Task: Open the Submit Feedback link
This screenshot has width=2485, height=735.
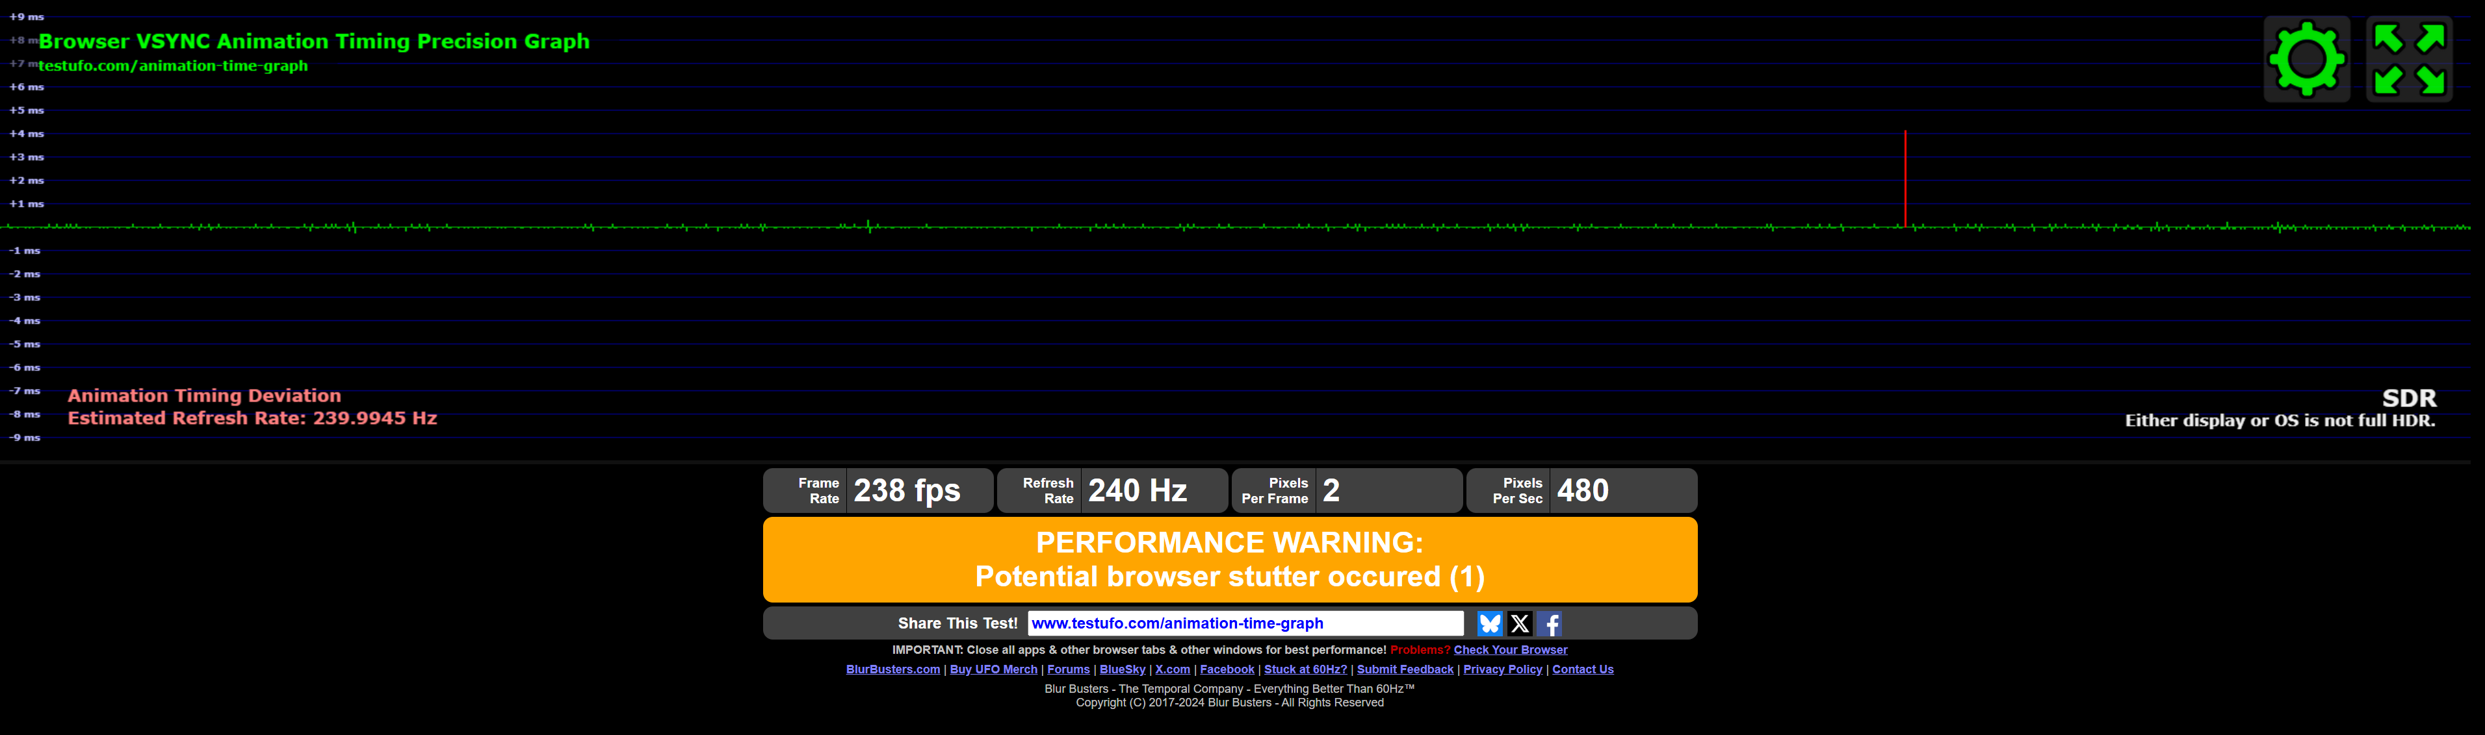Action: click(1405, 669)
